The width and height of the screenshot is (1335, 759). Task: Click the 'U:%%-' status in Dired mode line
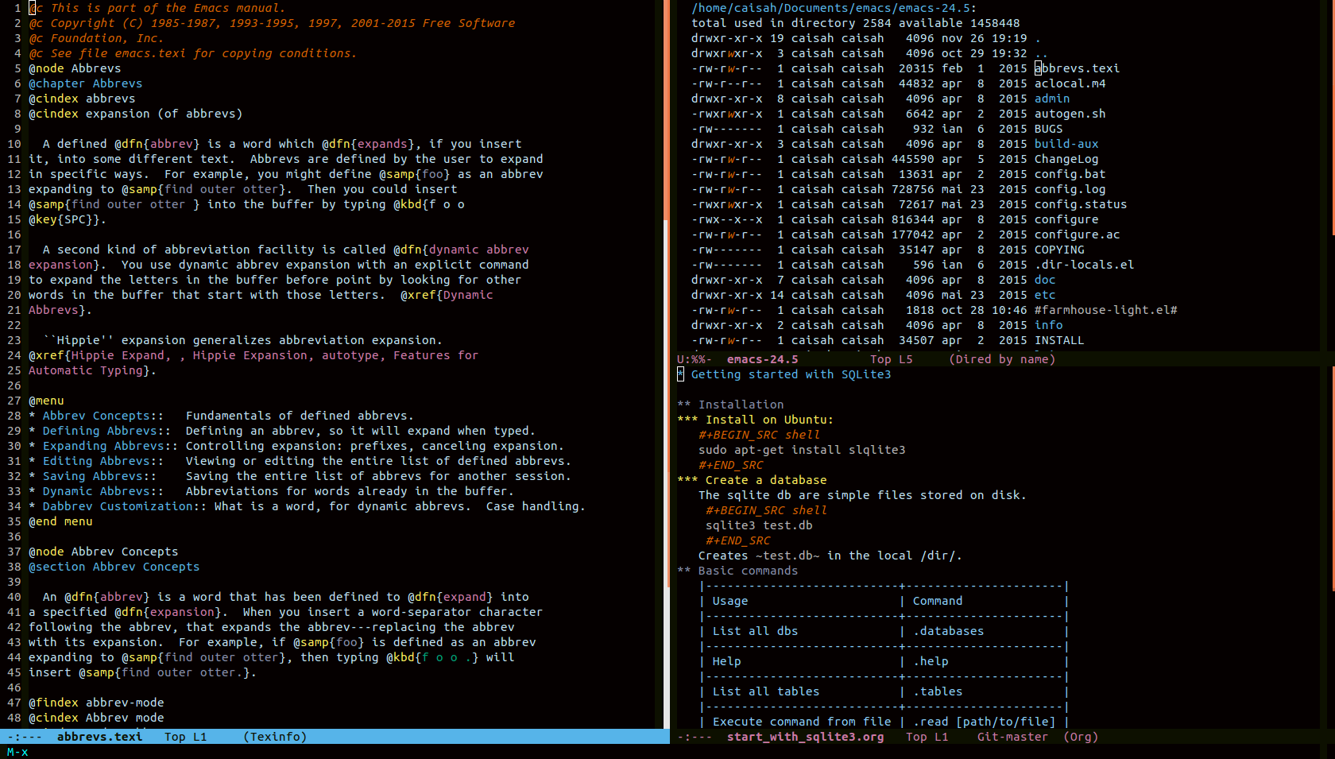tap(694, 359)
